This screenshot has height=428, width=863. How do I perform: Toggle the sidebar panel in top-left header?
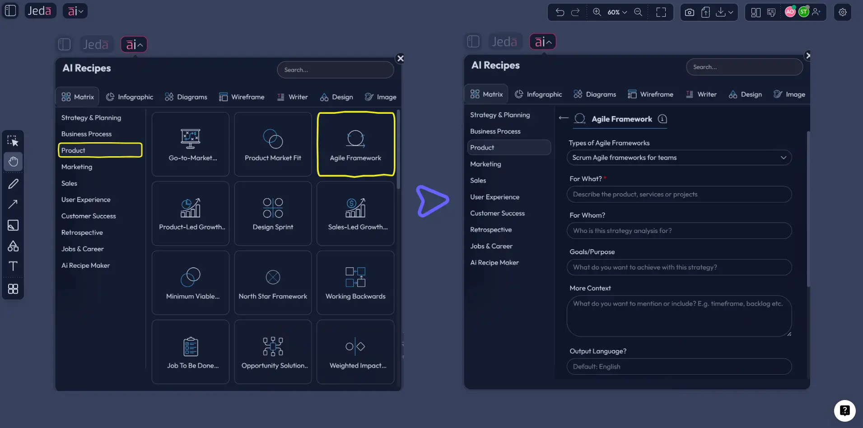[x=10, y=10]
